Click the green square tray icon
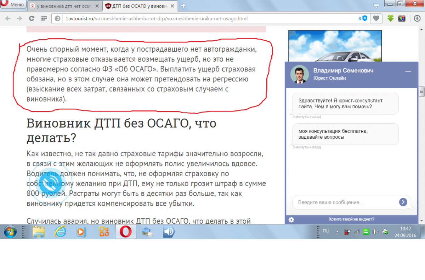 [x=366, y=232]
